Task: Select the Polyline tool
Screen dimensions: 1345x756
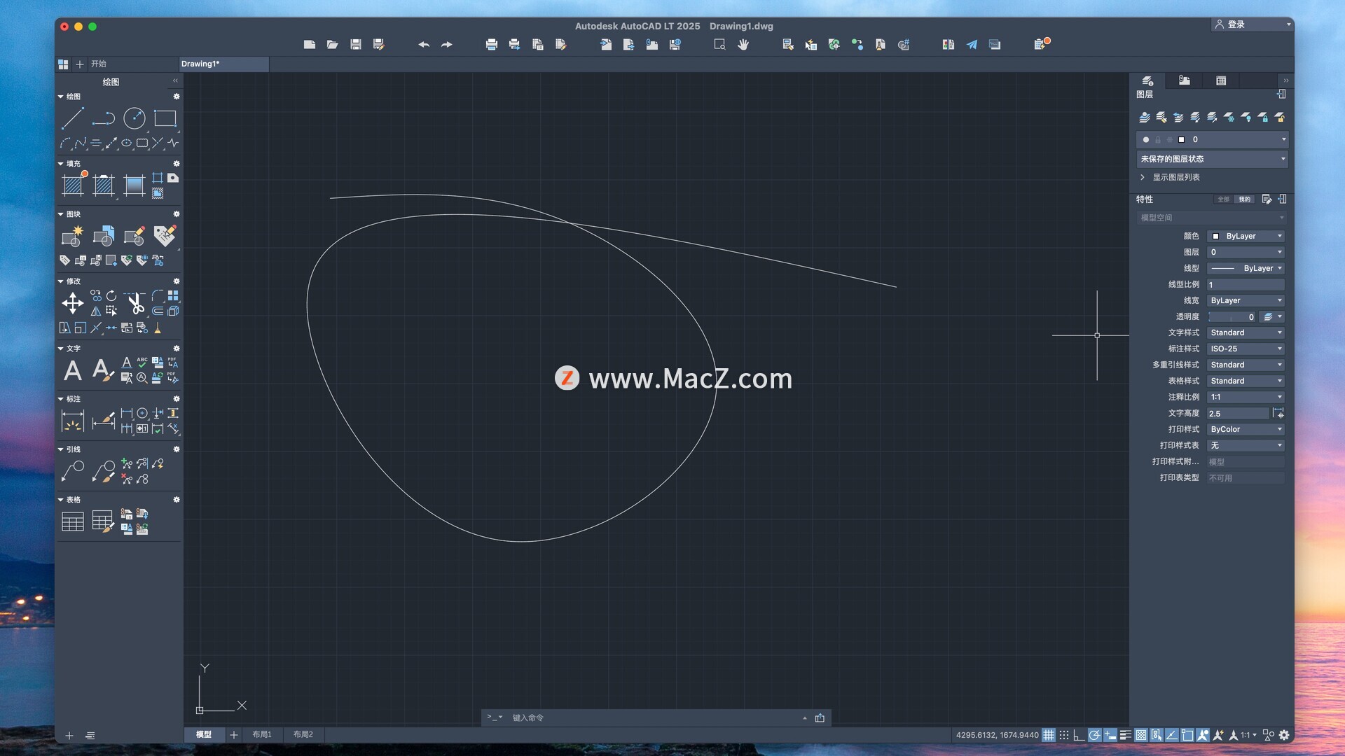Action: pos(104,118)
